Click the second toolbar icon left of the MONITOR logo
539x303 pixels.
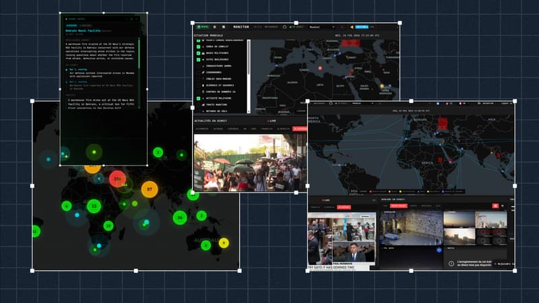tap(224, 27)
